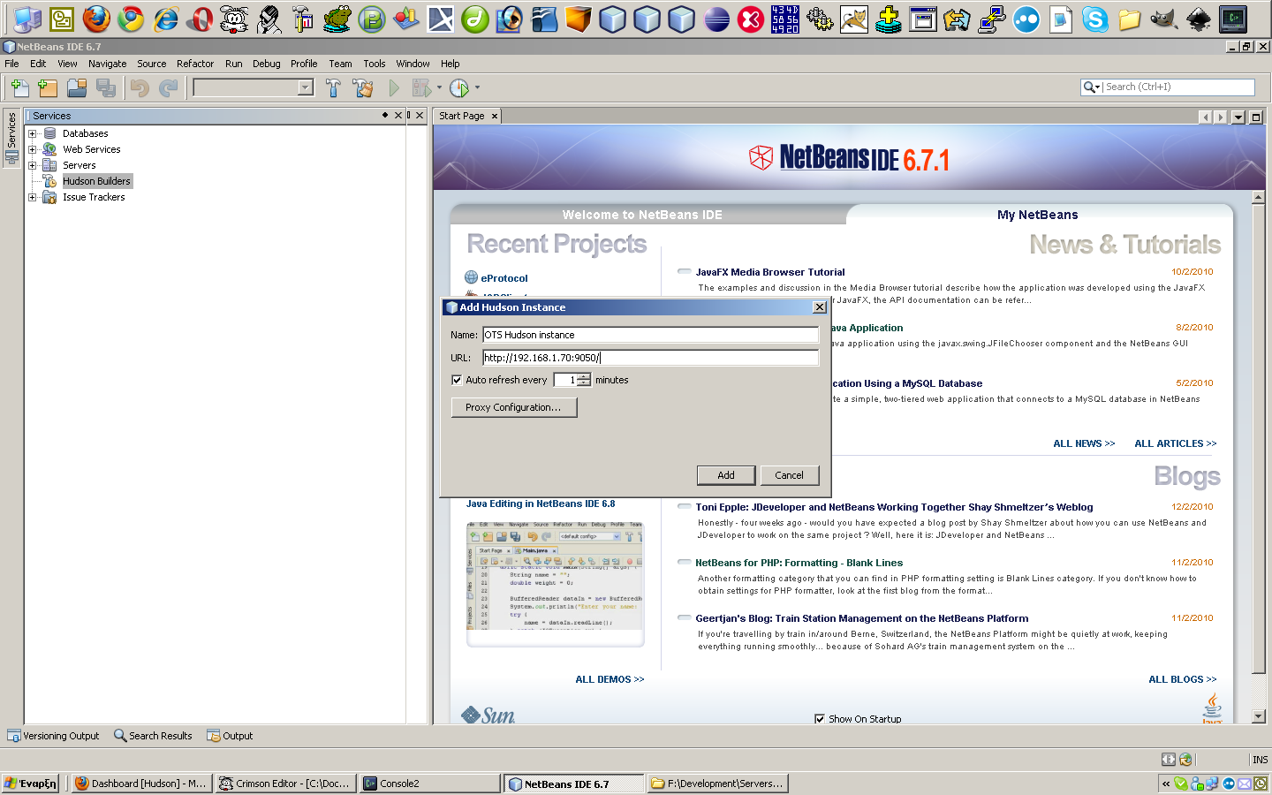Screen dimensions: 1272x795
Task: Open the Search Results bottom tab
Action: (x=153, y=736)
